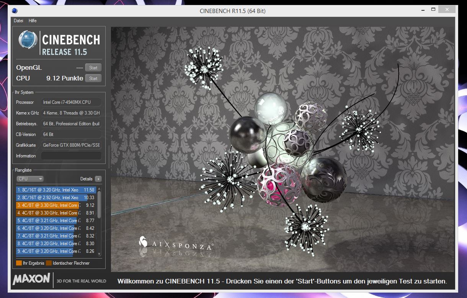Select ranking entry 8 with 8.30 score
This screenshot has height=298, width=467.
(56, 244)
